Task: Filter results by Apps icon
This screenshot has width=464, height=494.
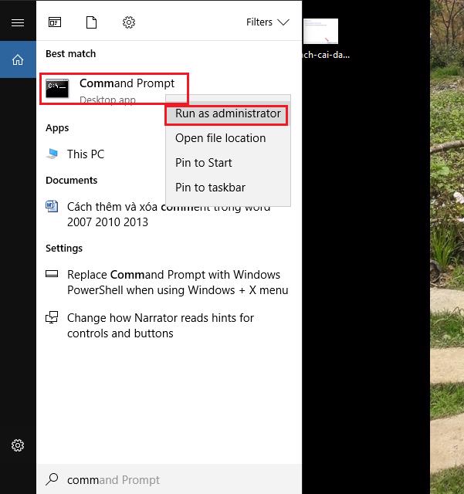Action: point(55,22)
